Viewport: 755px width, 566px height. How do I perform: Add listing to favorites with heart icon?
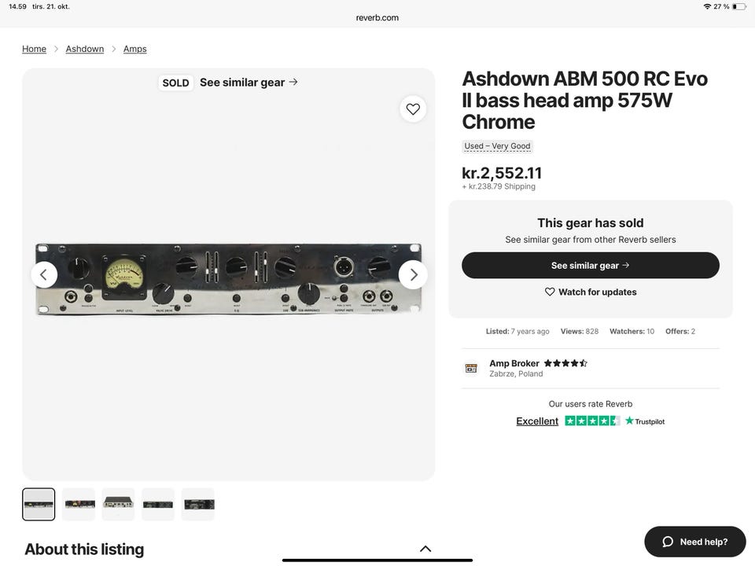tap(413, 109)
